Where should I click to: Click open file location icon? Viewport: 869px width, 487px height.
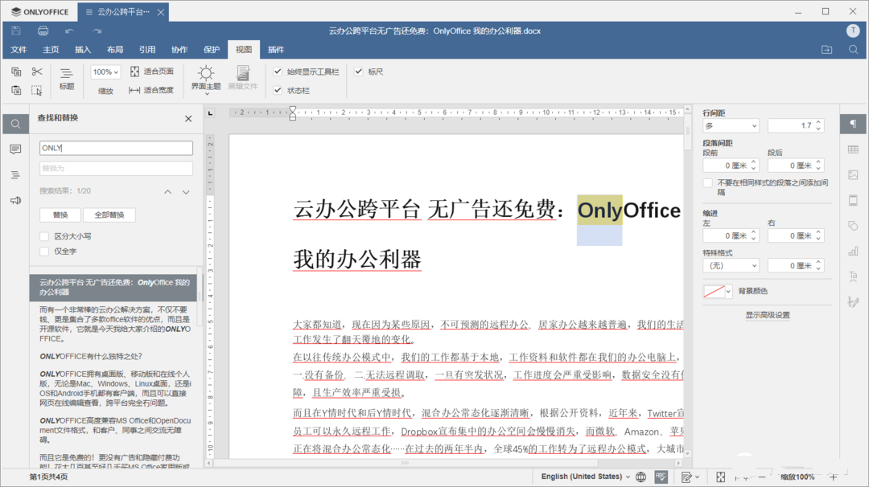coord(827,50)
